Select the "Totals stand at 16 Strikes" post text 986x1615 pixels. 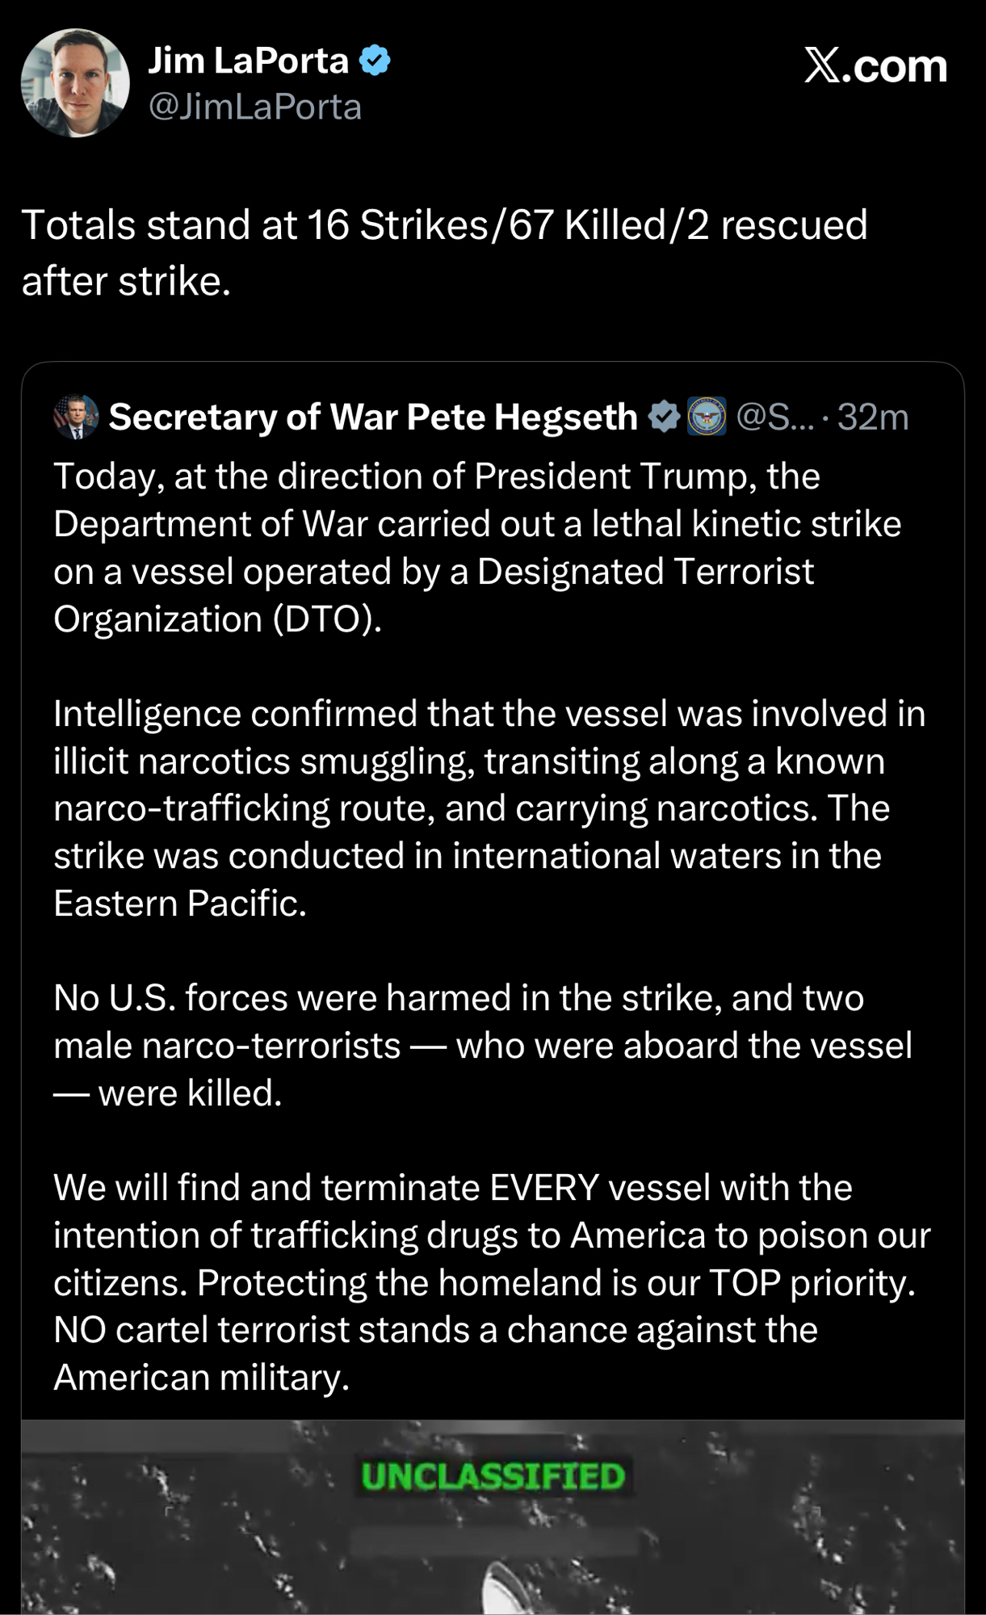(x=444, y=253)
